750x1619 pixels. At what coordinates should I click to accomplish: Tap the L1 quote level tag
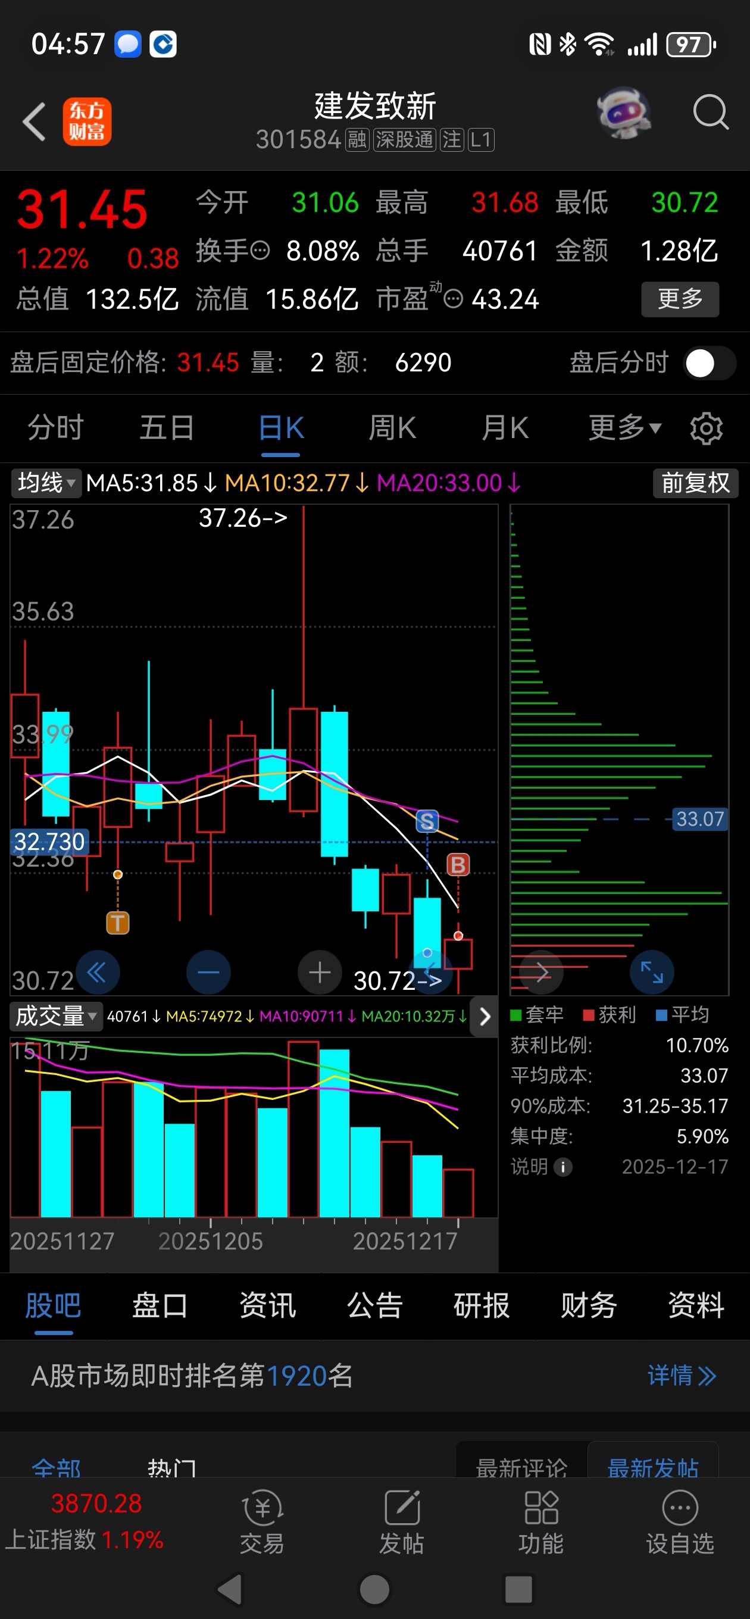coord(481,139)
